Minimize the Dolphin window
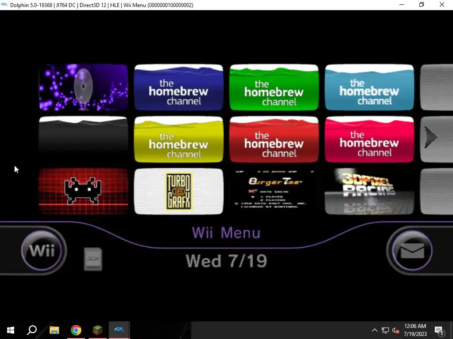 pyautogui.click(x=402, y=4)
